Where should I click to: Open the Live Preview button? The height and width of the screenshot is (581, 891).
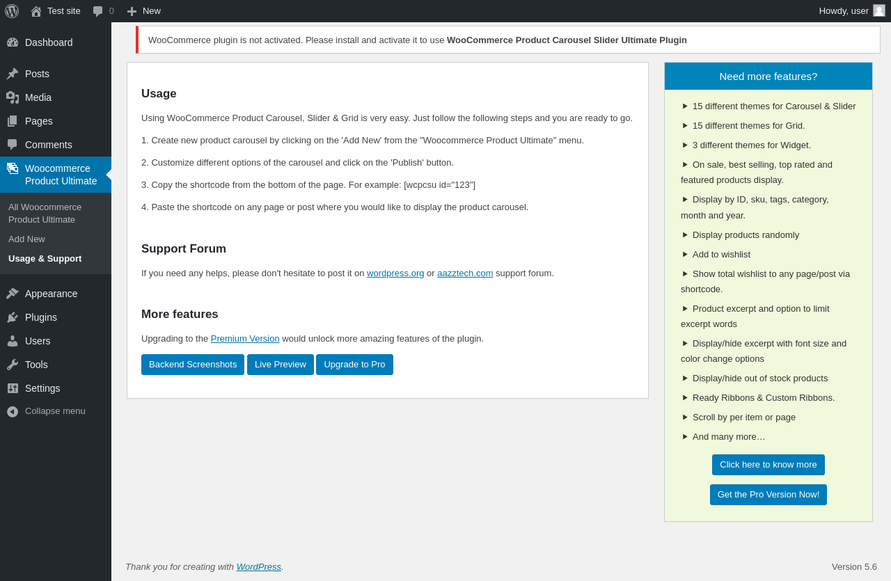[x=281, y=365]
